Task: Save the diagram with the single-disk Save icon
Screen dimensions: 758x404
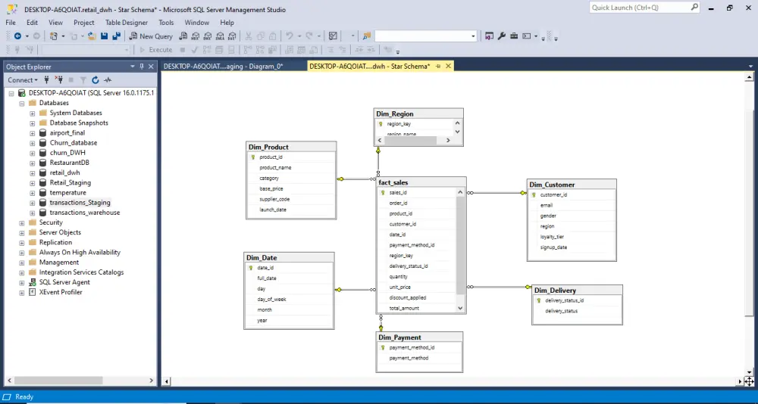Action: pos(105,36)
